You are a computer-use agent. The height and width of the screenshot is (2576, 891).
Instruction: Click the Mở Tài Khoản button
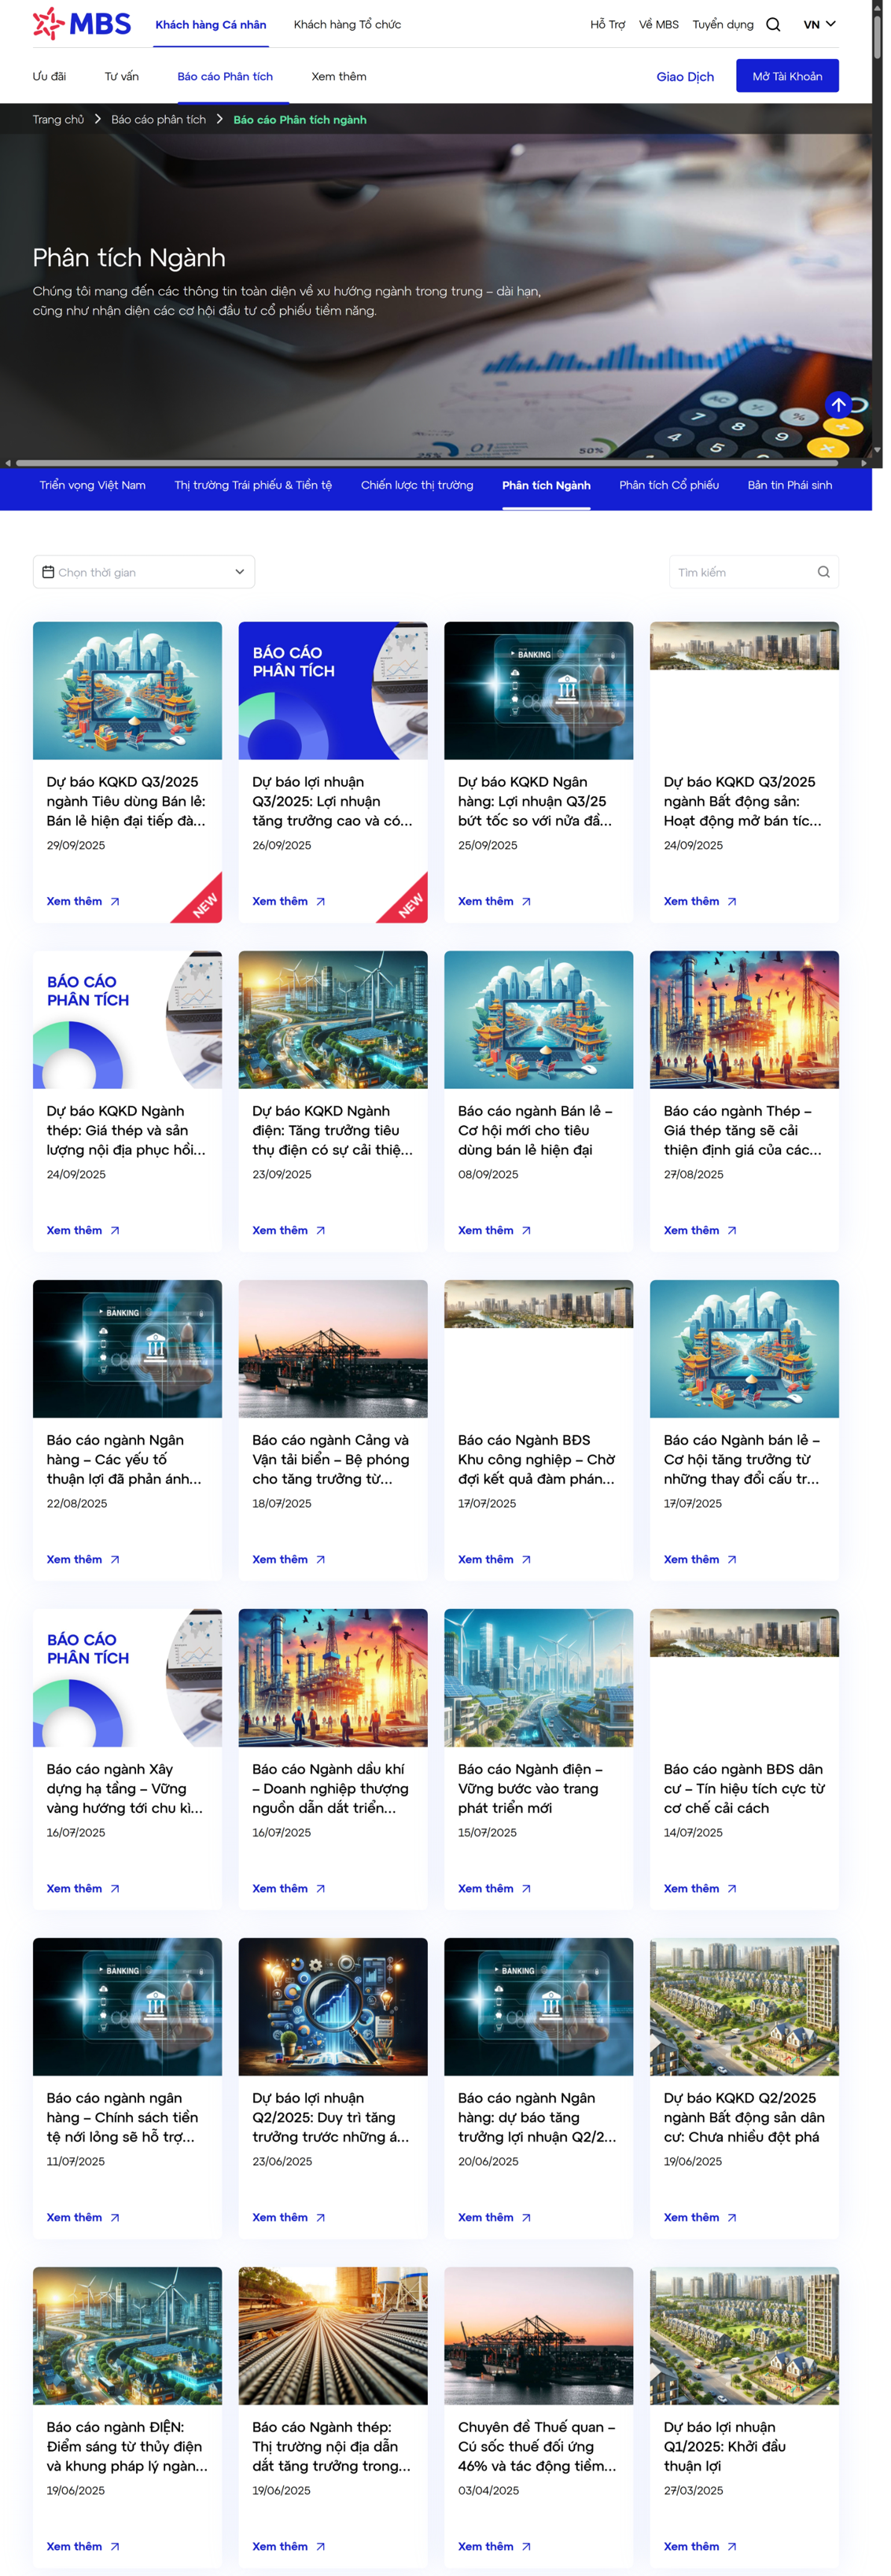click(x=786, y=76)
